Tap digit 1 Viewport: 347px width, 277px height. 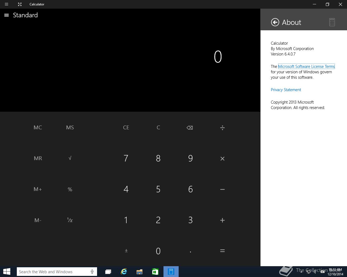[126, 220]
